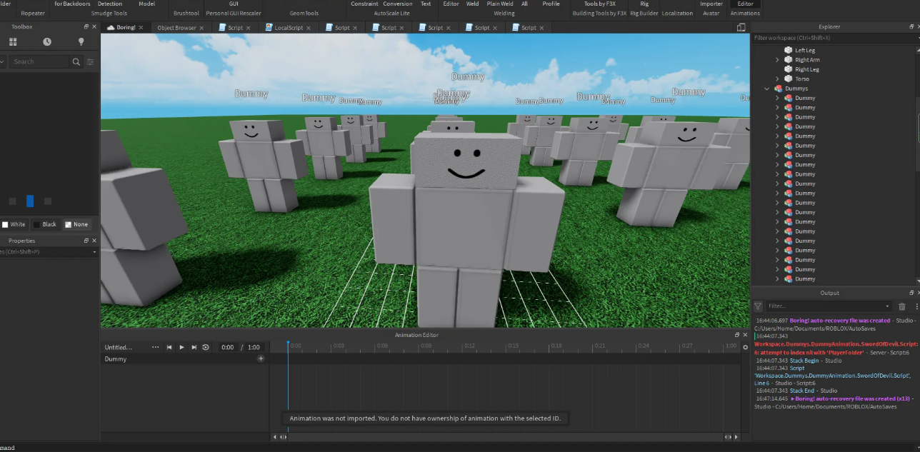The height and width of the screenshot is (452, 920).
Task: Open the Toolbox category dropdown left of search
Action: [x=4, y=62]
